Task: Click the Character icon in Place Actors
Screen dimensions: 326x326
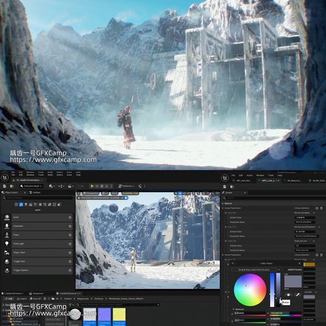Action: 7,226
